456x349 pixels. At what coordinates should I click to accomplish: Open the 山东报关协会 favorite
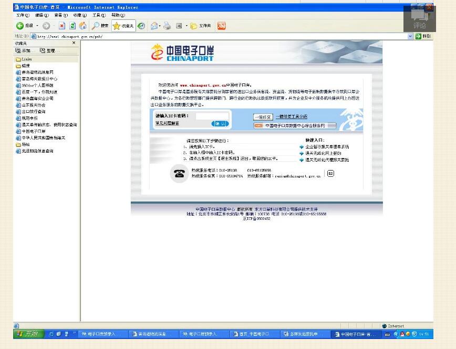(x=30, y=105)
